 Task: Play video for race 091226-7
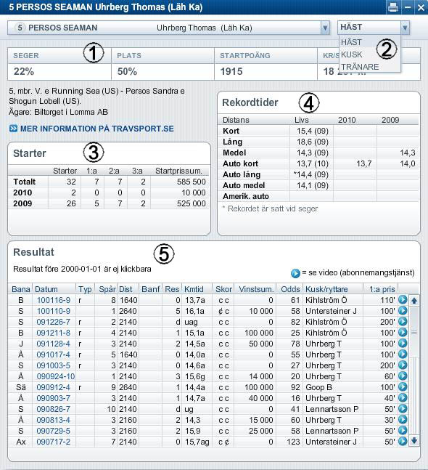coord(403,321)
